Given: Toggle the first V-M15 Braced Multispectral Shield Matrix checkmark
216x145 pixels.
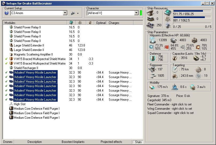Looking at the screenshot, I should point(6,59).
